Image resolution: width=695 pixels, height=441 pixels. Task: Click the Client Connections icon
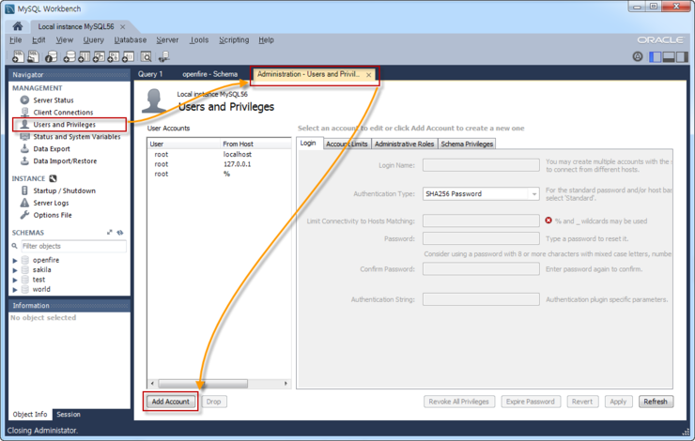click(x=24, y=112)
